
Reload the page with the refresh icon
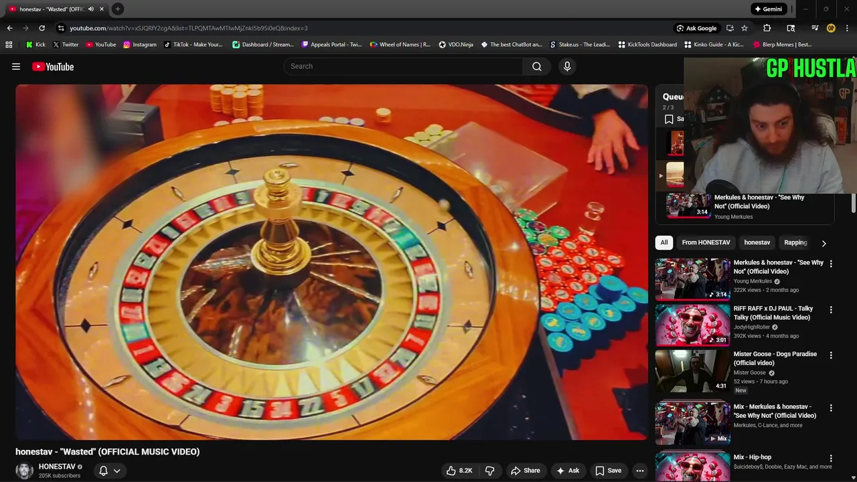(42, 28)
